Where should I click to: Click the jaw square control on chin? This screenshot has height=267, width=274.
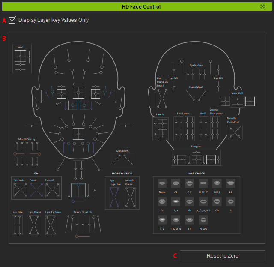(x=78, y=134)
